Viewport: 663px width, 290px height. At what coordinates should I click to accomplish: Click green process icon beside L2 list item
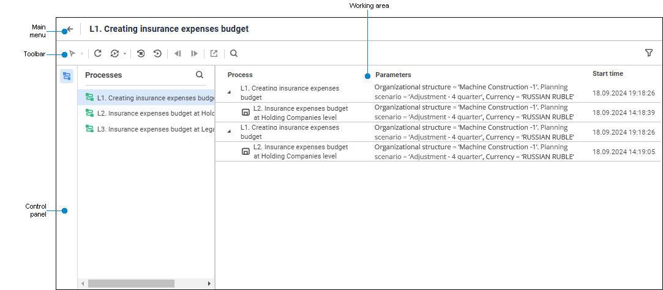(x=89, y=113)
